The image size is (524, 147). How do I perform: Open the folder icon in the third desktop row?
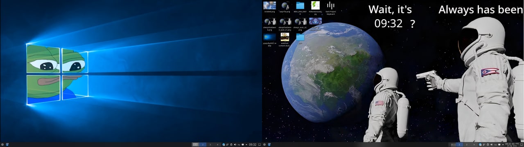(300, 37)
